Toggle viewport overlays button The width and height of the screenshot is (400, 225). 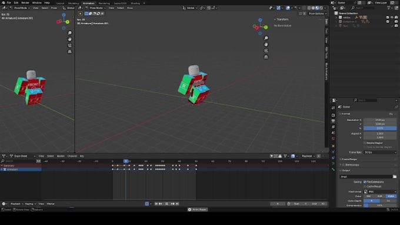288,8
